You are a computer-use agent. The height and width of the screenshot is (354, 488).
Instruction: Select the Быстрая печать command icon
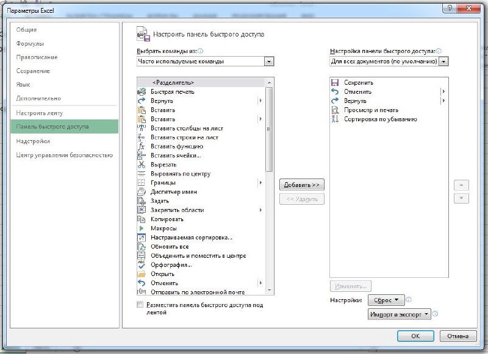[x=142, y=91]
